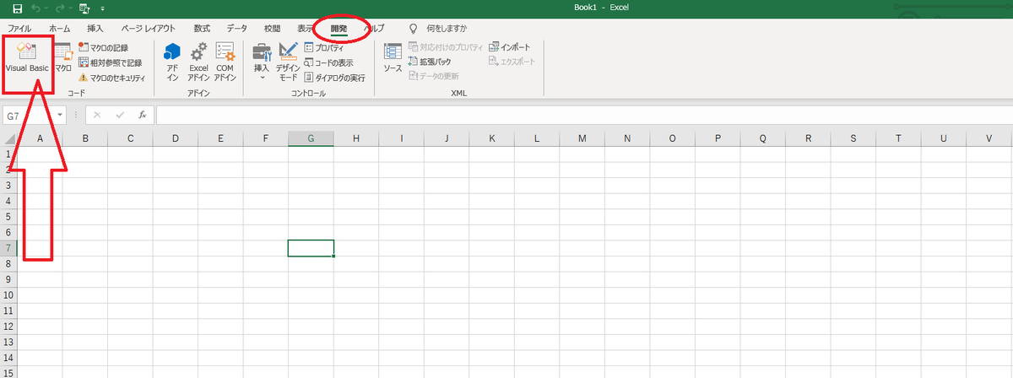Open the XML ソース pane
The height and width of the screenshot is (378, 1013).
pyautogui.click(x=393, y=57)
